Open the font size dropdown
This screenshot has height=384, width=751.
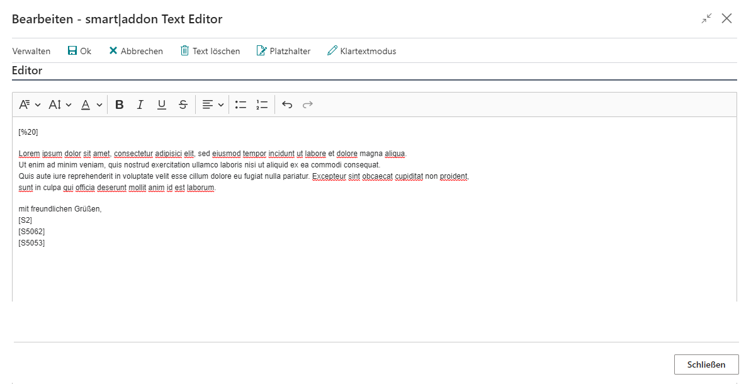pyautogui.click(x=60, y=104)
